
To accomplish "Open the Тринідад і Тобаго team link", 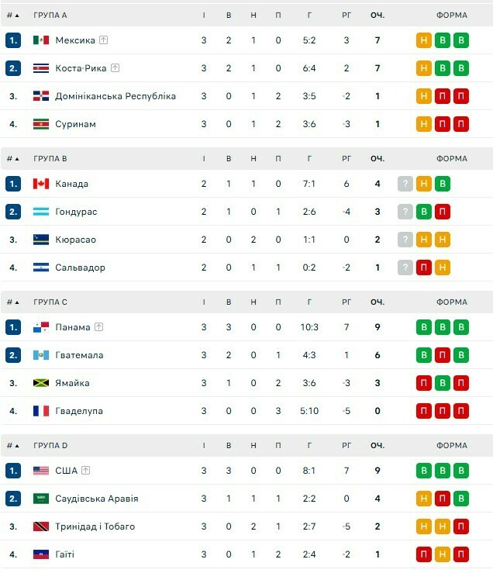I will [95, 526].
